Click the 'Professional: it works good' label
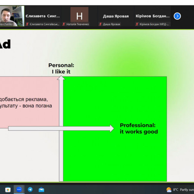Image resolution: width=194 pixels, height=194 pixels. 139,128
